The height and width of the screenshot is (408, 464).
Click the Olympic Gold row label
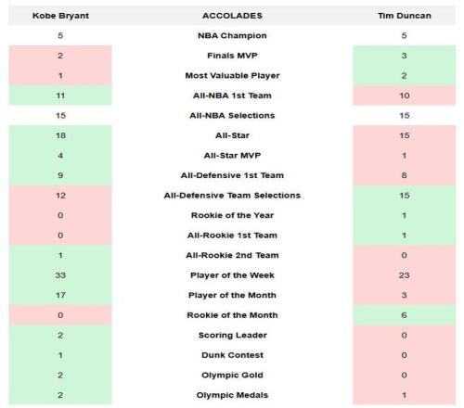tap(232, 376)
